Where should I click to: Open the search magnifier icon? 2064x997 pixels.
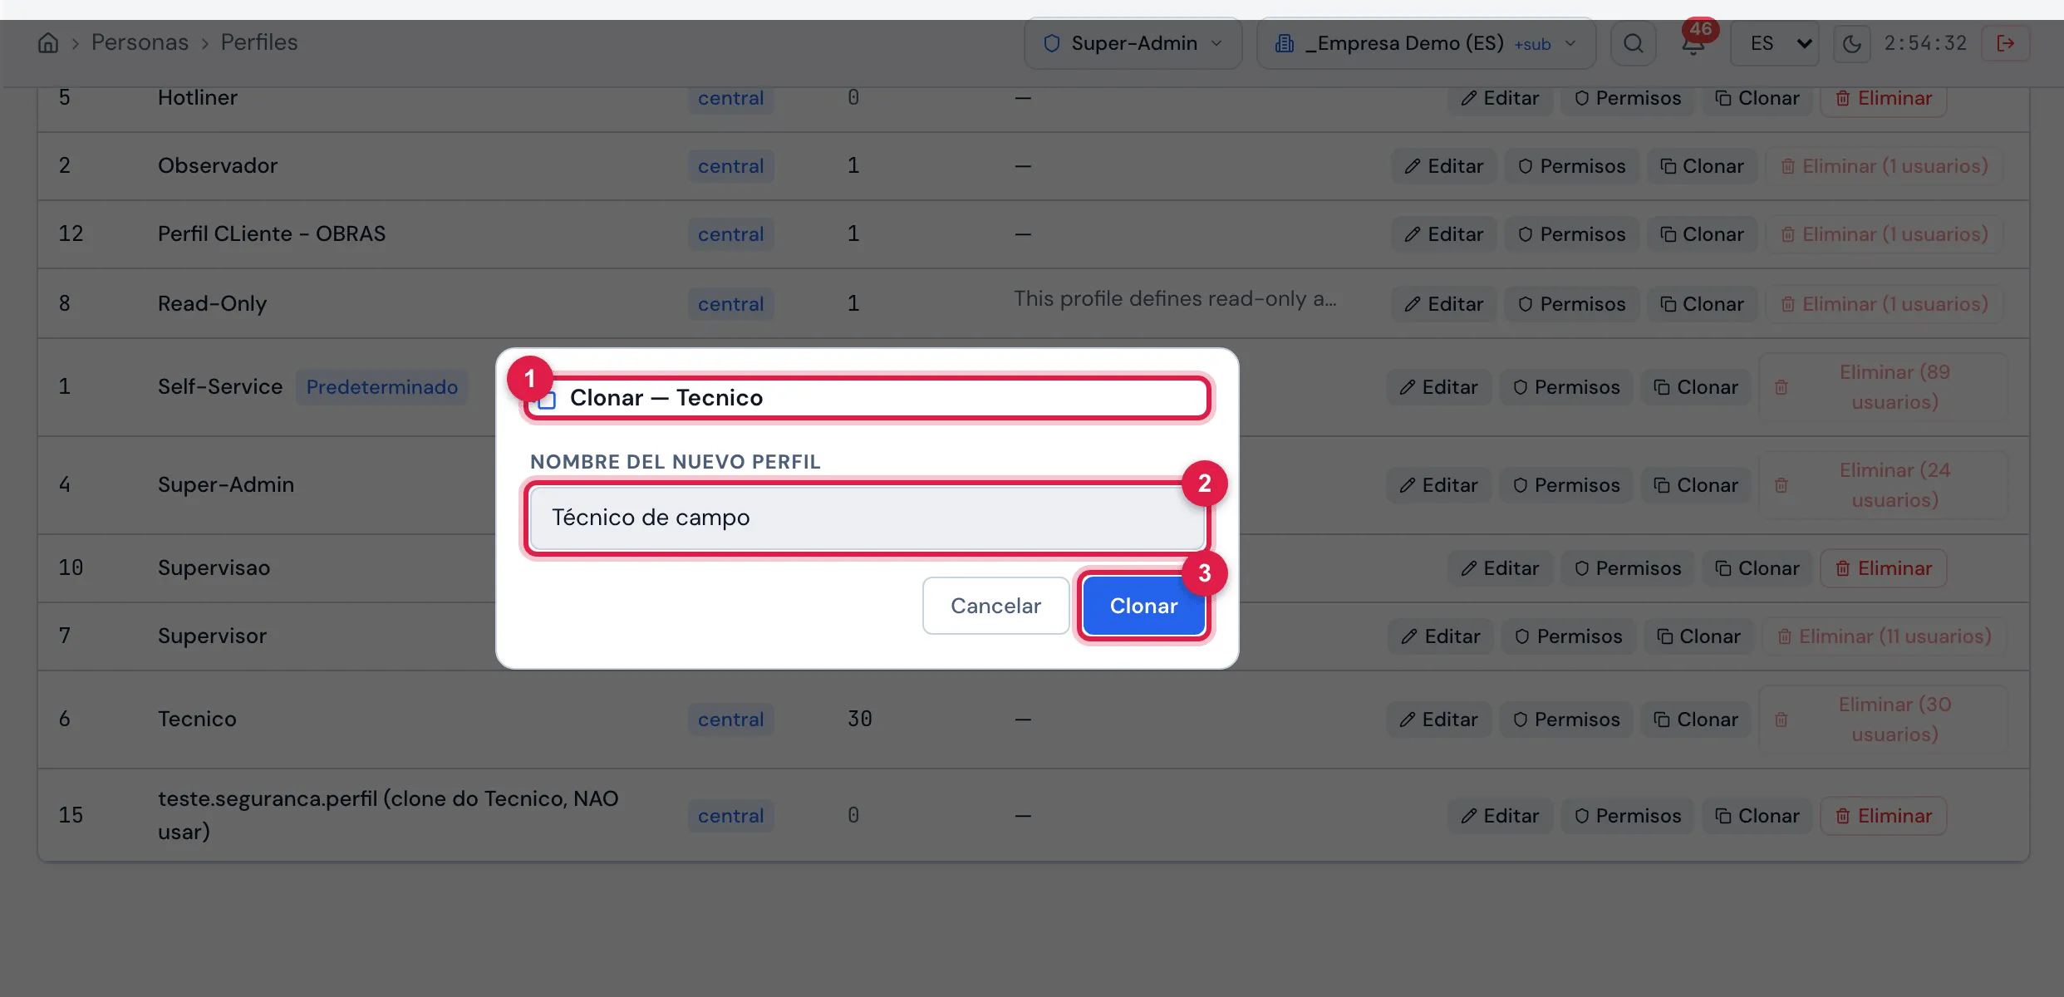(x=1634, y=43)
